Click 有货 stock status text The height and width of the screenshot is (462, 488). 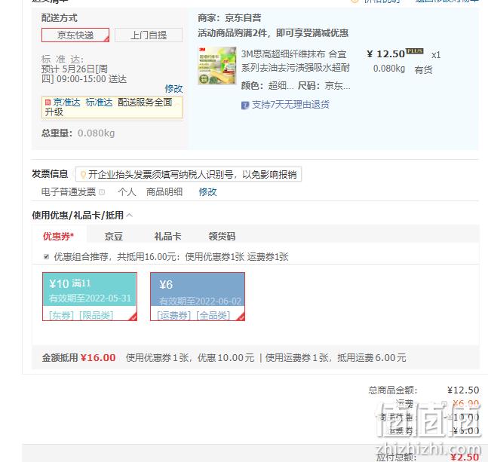pos(423,69)
